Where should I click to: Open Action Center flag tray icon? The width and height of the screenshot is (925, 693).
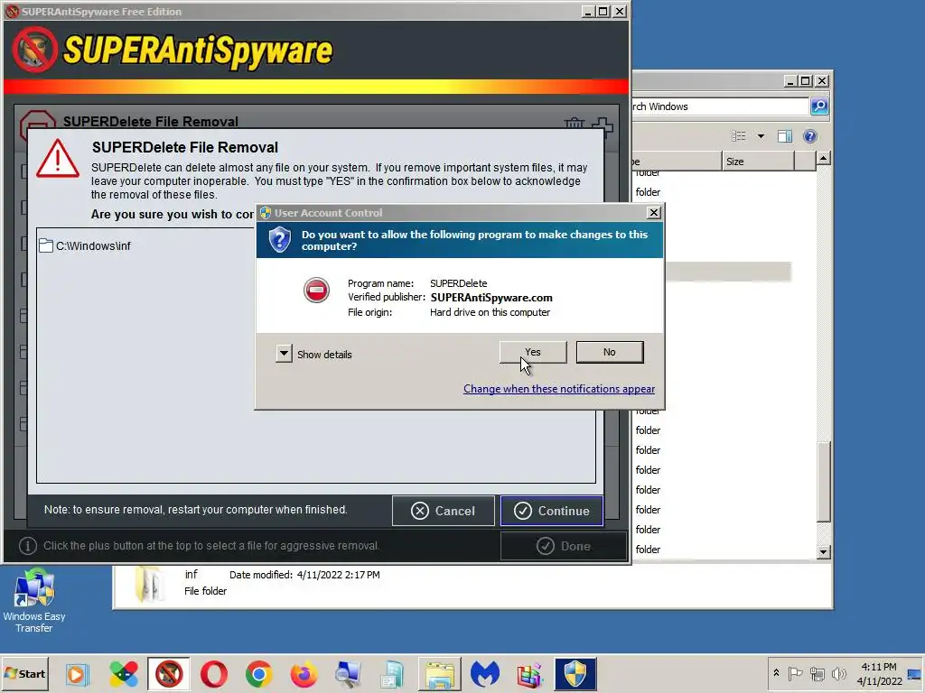795,673
